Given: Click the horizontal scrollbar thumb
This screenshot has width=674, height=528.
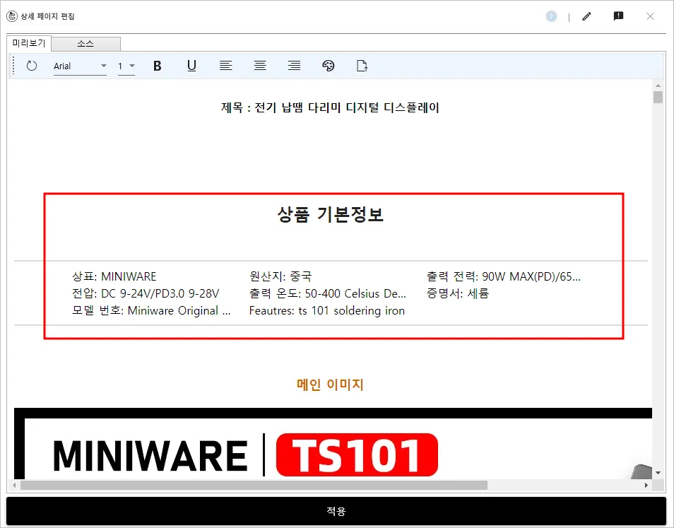Looking at the screenshot, I should click(x=254, y=485).
